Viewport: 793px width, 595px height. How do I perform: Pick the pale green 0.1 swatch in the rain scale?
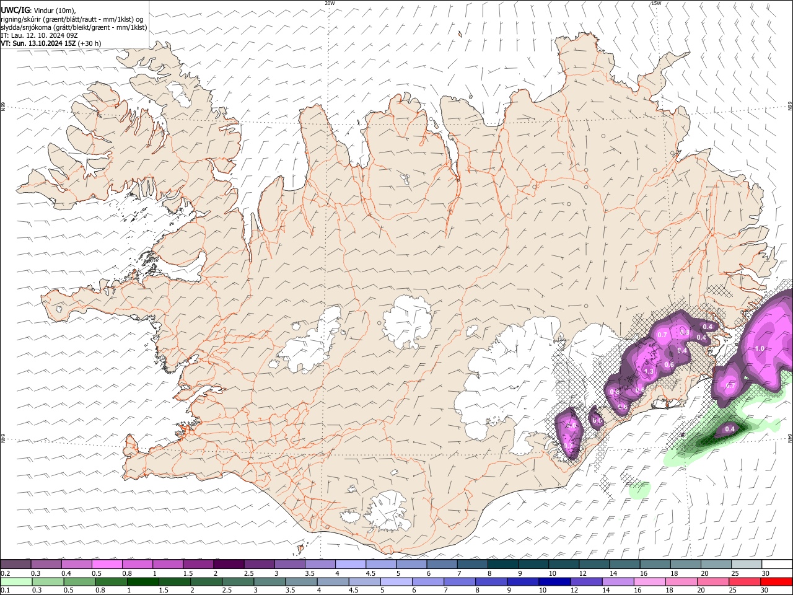click(16, 581)
